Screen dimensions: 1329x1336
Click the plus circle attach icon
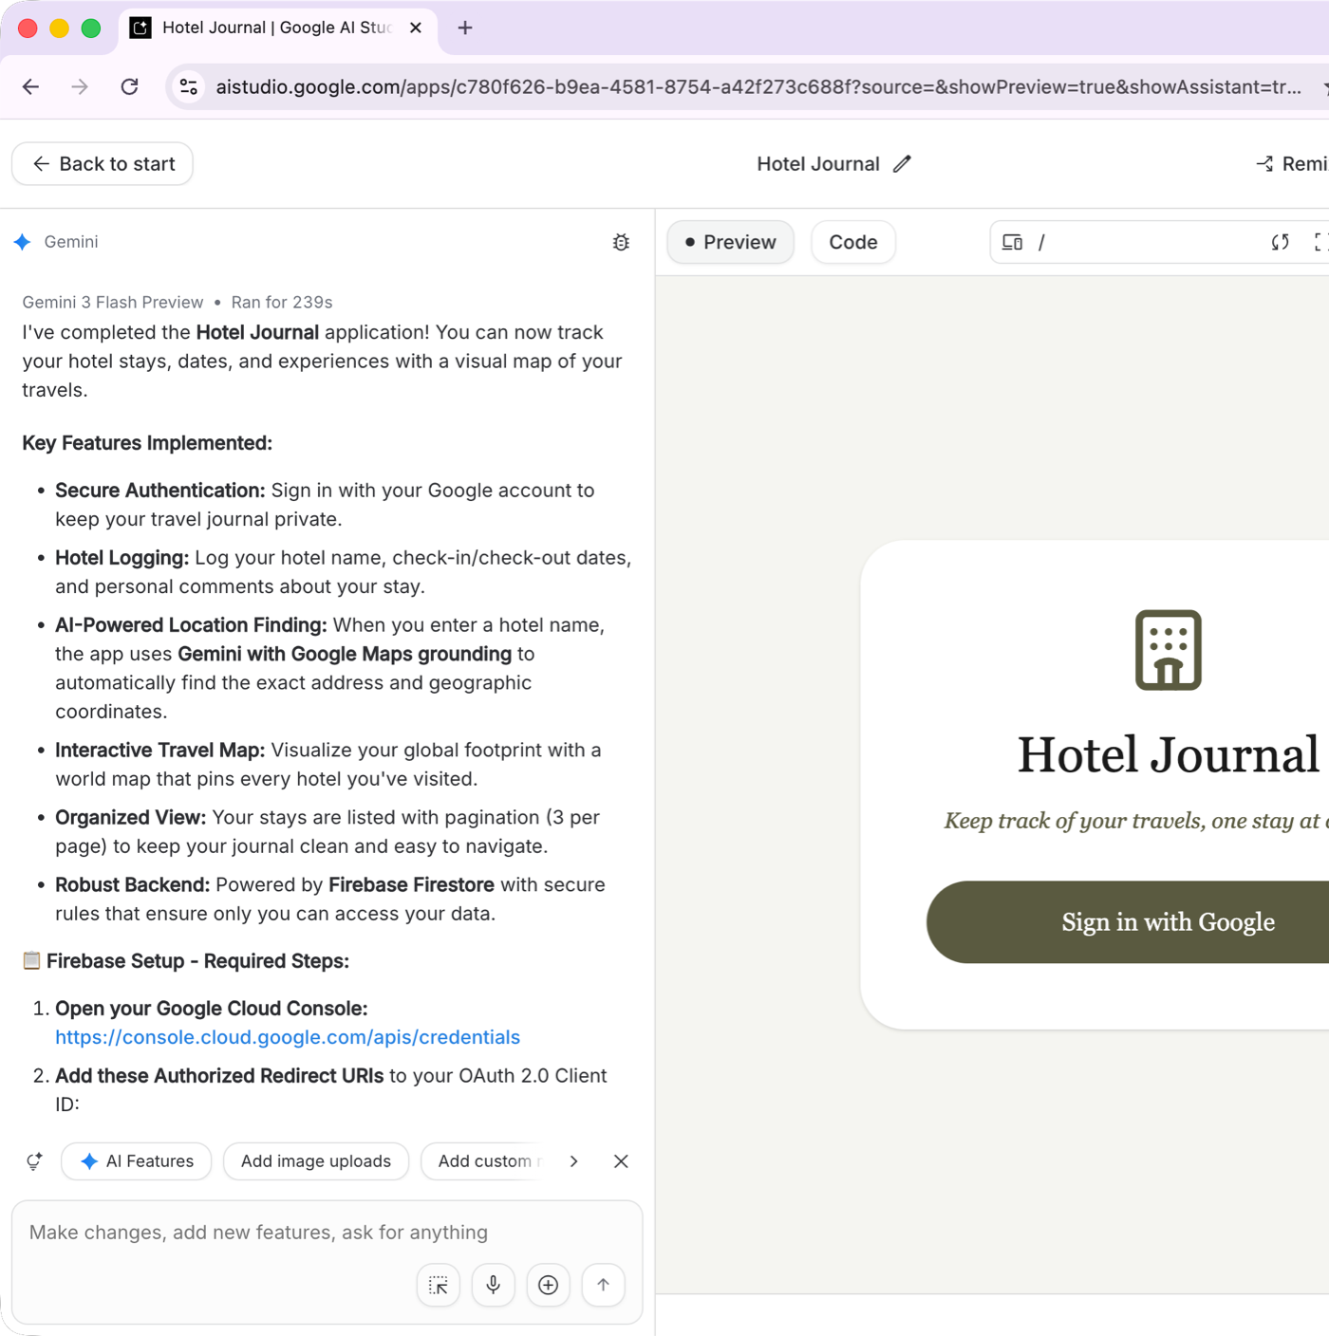(549, 1285)
